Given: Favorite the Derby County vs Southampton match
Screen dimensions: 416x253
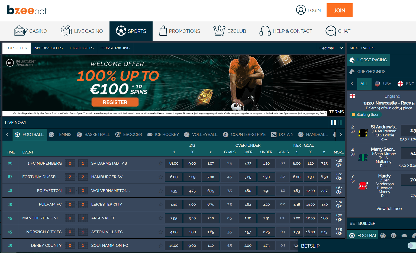Looking at the screenshot, I should 161,245.
